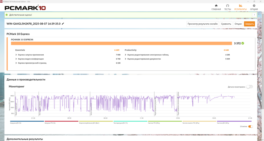Image resolution: width=264 pixels, height=141 pixels.
Task: Go to Тесты benchmarks section
Action: click(x=228, y=6)
